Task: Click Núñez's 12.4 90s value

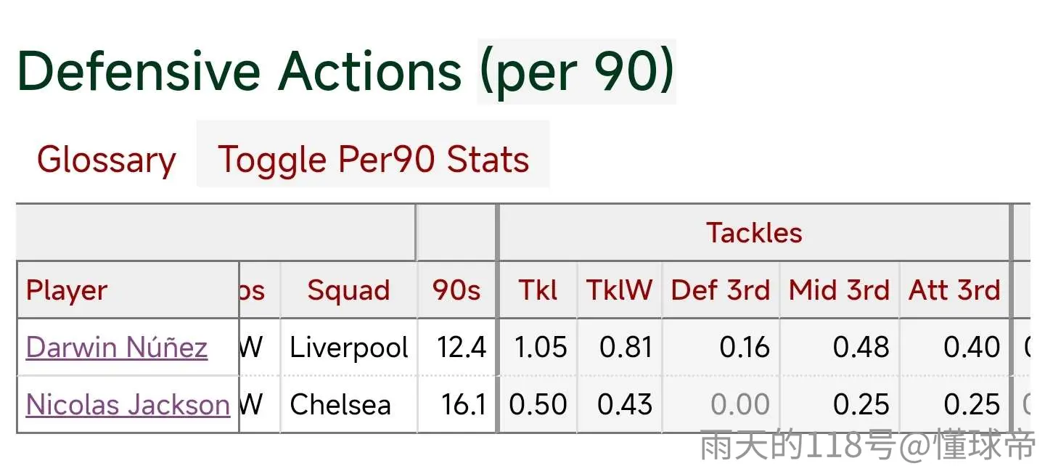Action: pyautogui.click(x=462, y=348)
